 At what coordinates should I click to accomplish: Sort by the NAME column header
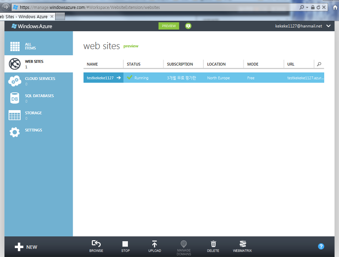92,64
